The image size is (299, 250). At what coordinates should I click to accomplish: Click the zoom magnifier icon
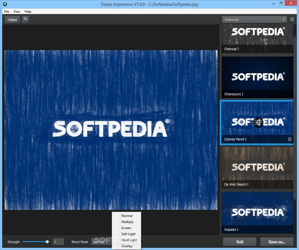click(x=26, y=20)
